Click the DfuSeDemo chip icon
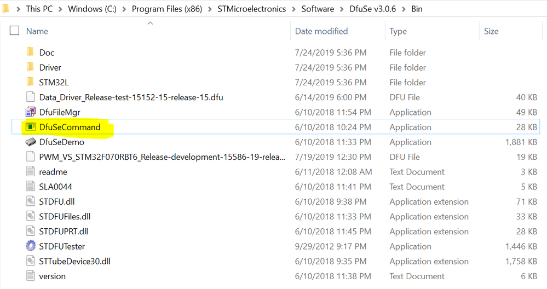Viewport: 547px width, 289px height. [31, 142]
